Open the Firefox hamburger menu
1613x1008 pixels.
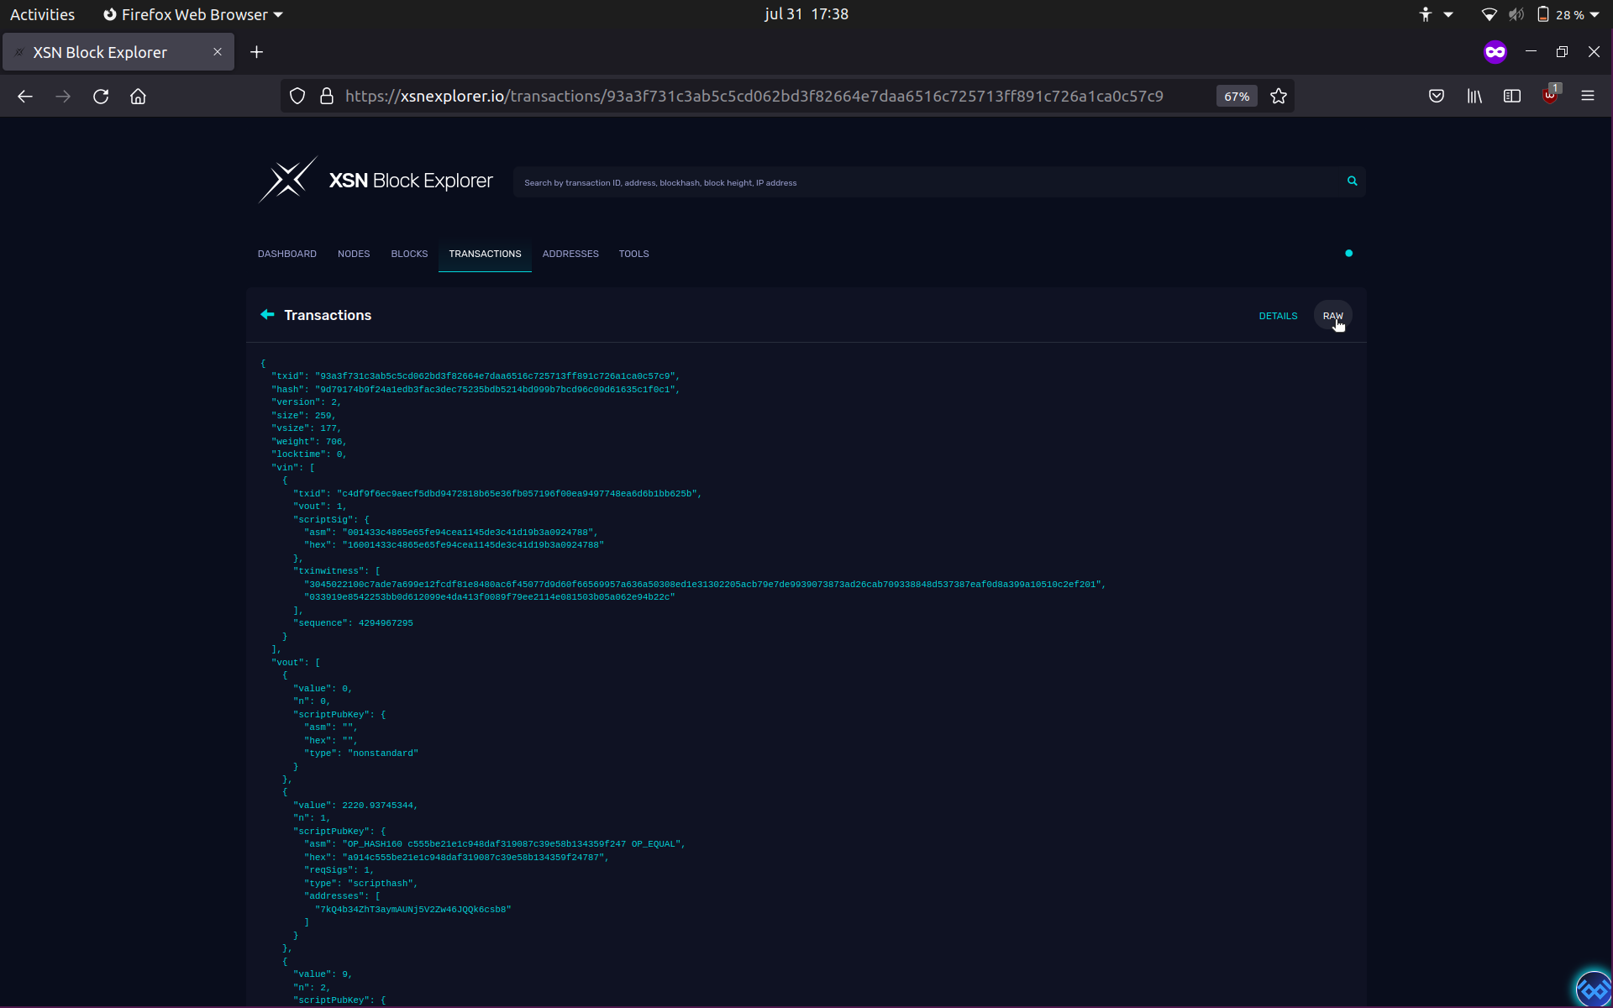click(x=1588, y=97)
